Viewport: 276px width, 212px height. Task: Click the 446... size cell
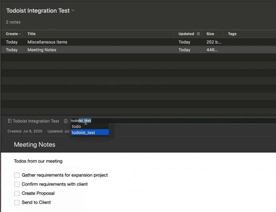pos(212,50)
